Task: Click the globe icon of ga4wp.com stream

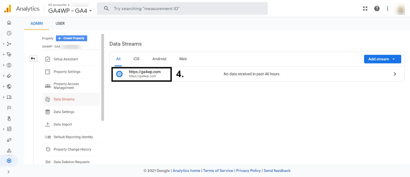Action: coord(120,74)
